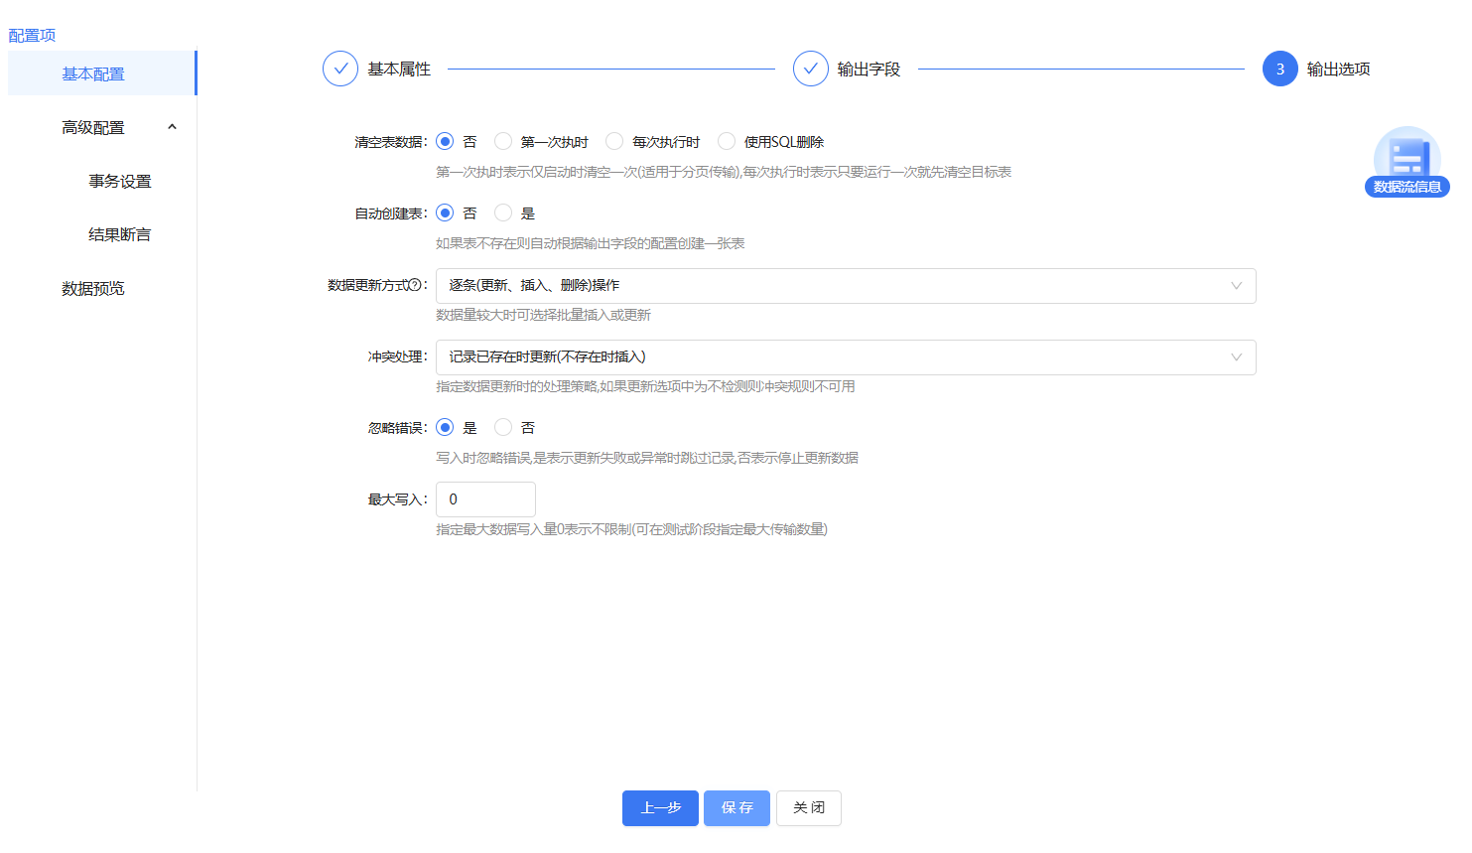Click the 配置项 heading text
Image resolution: width=1472 pixels, height=853 pixels.
point(32,35)
